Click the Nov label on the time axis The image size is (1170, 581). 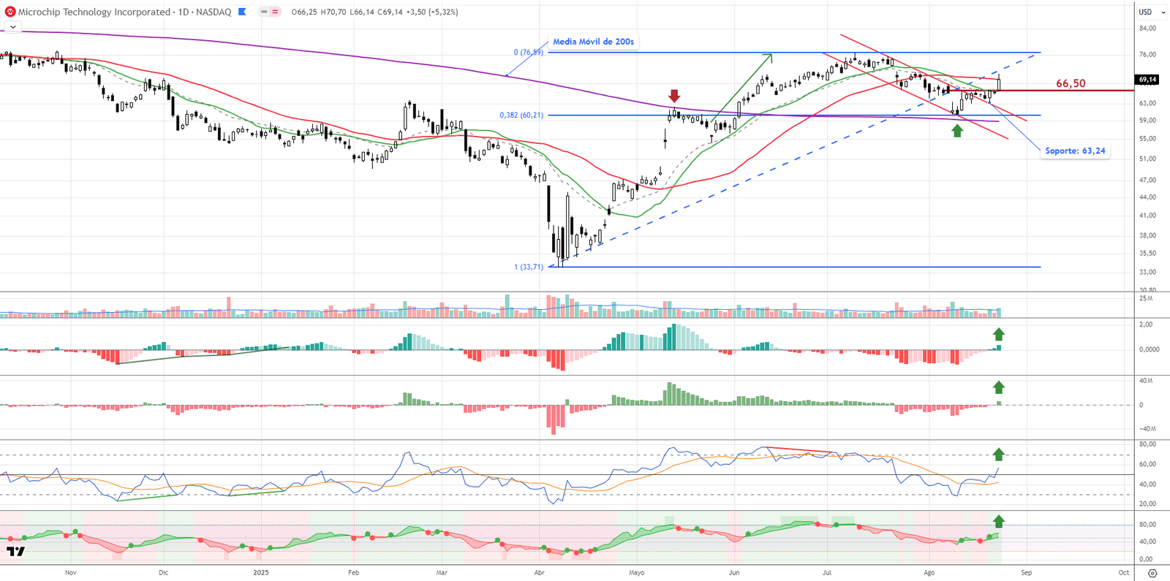(70, 572)
